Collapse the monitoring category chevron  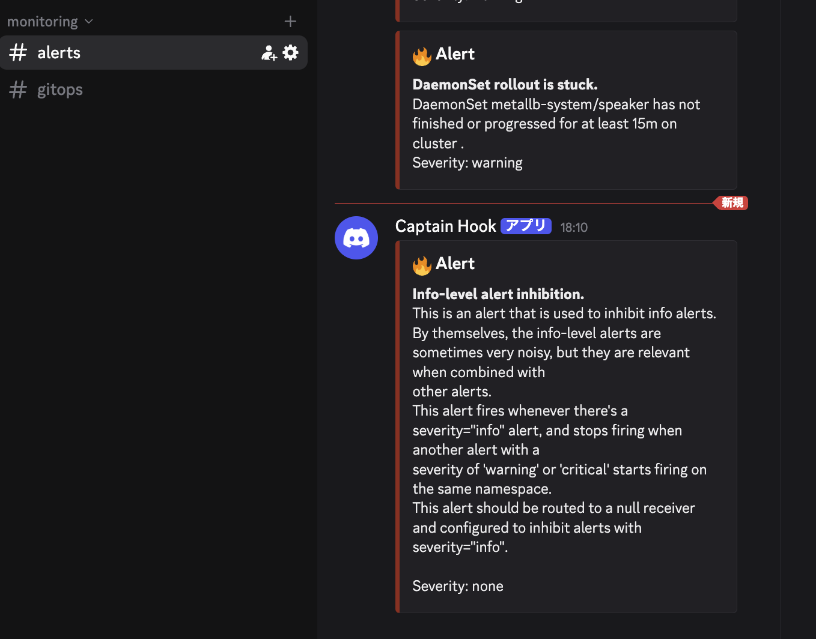click(89, 22)
